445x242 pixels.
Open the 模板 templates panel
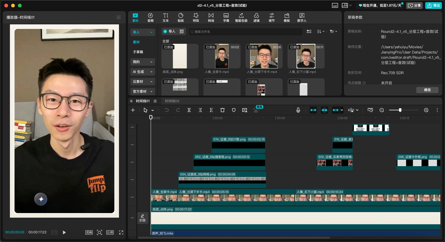click(287, 17)
